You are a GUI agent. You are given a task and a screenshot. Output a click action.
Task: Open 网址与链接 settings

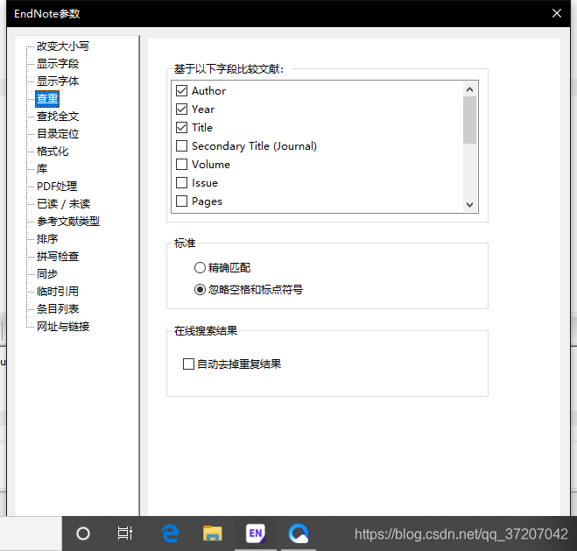63,327
